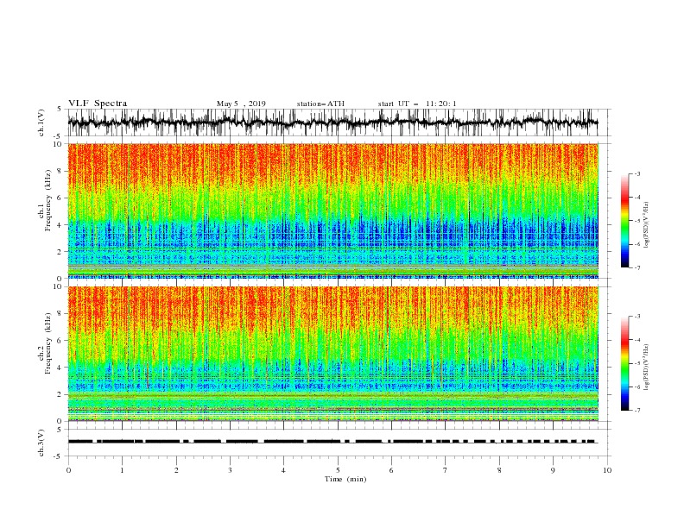Click time axis tick label "5"
The width and height of the screenshot is (684, 528).
pyautogui.click(x=338, y=470)
